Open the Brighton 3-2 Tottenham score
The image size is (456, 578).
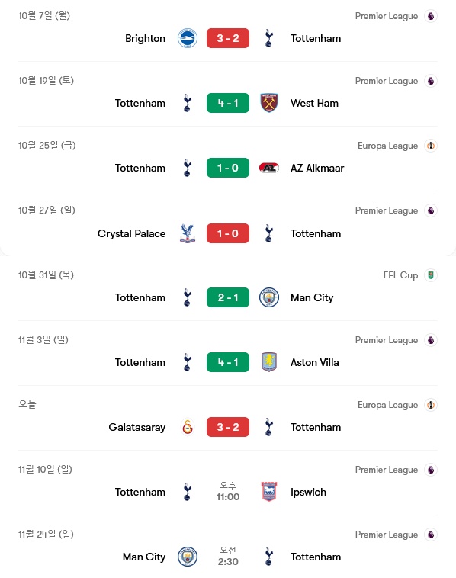(x=228, y=38)
